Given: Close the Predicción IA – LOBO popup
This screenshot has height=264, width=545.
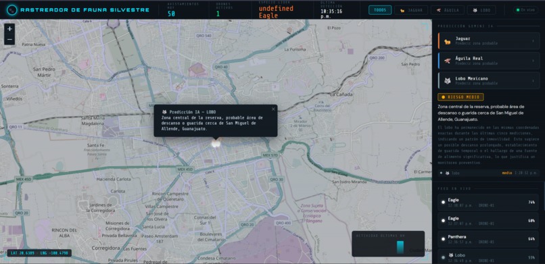Looking at the screenshot, I should click(273, 109).
